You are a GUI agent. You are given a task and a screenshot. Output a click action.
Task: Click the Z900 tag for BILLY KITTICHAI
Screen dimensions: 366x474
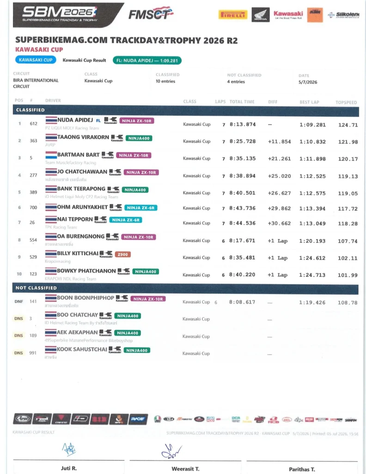[122, 254]
